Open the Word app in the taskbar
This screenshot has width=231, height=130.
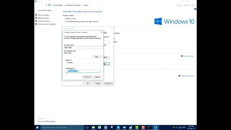tap(106, 127)
